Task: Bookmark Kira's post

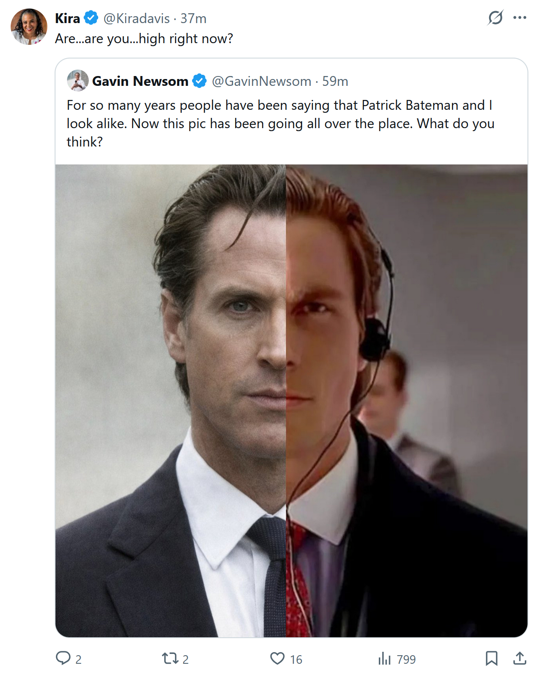Action: click(x=491, y=658)
